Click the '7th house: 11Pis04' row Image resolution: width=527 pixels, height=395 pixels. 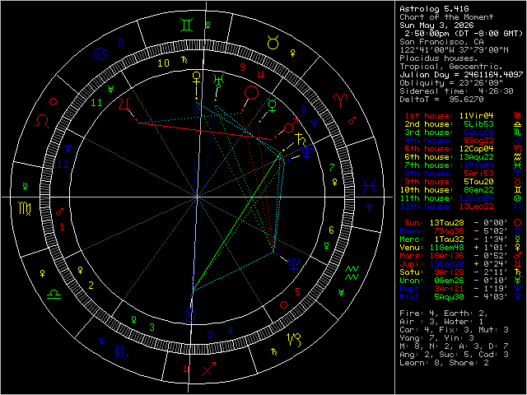[x=449, y=165]
